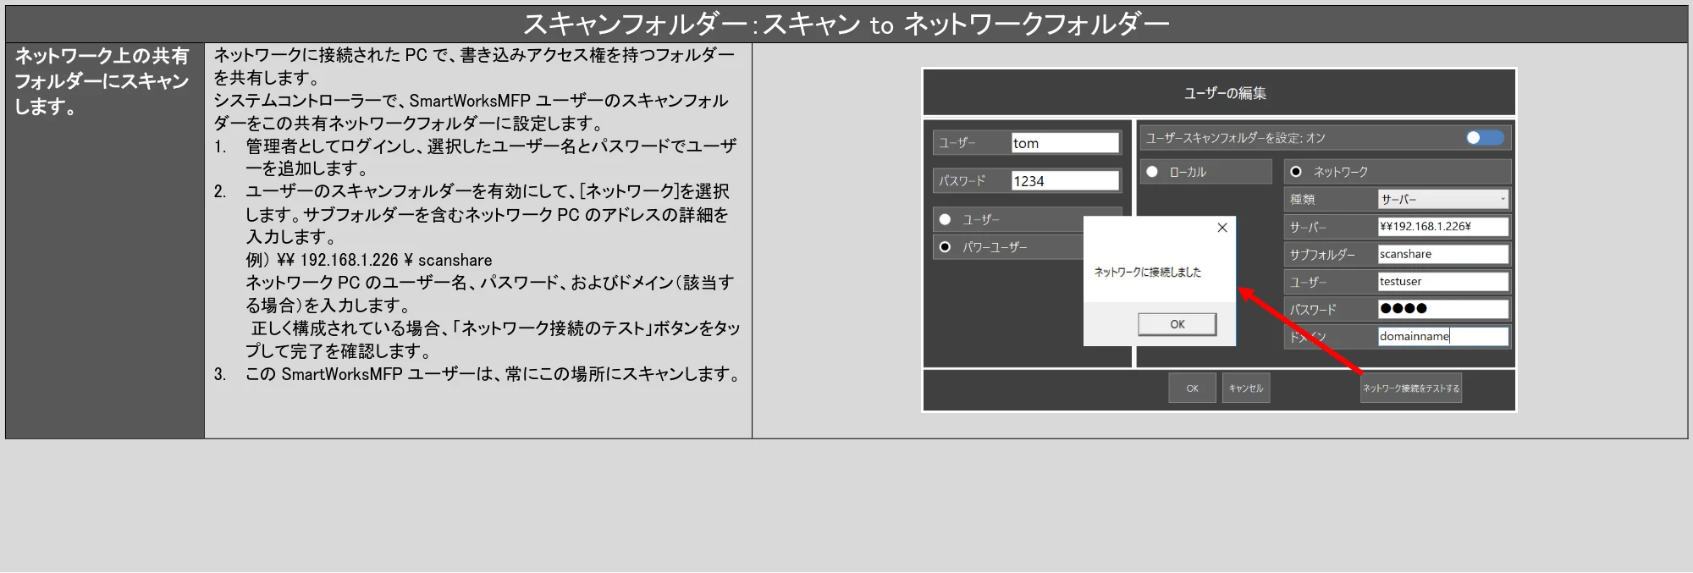Image resolution: width=1693 pixels, height=573 pixels.
Task: Click the ネットワークに接続しました message text
Action: 1147,272
